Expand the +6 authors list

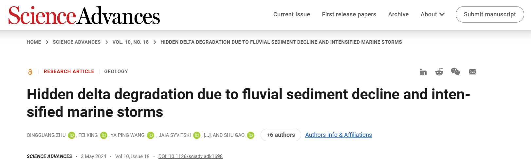(x=281, y=135)
